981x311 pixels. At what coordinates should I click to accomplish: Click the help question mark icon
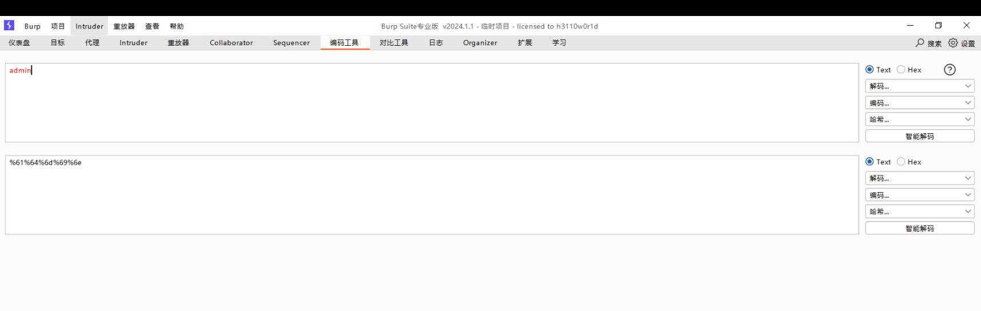[x=950, y=70]
